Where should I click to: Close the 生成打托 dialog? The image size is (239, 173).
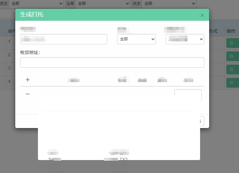202,16
